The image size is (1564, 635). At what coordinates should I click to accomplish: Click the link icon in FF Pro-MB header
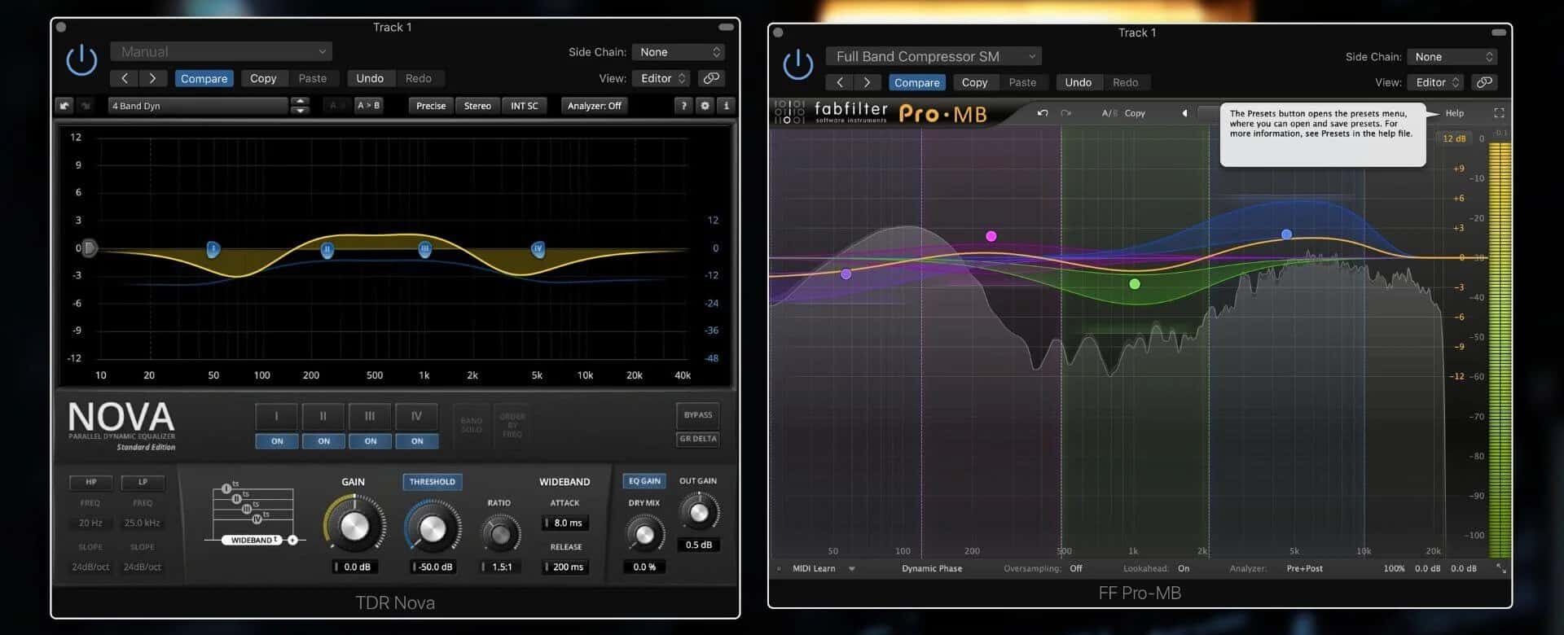[1484, 82]
